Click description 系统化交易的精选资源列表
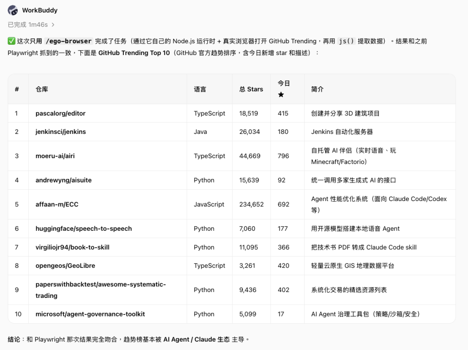The height and width of the screenshot is (350, 468). click(349, 290)
